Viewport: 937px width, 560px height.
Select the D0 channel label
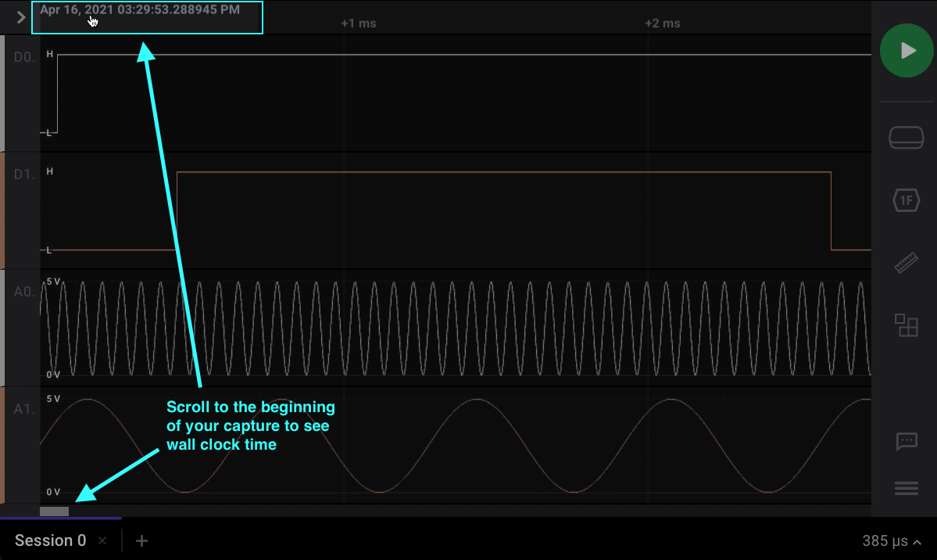24,57
